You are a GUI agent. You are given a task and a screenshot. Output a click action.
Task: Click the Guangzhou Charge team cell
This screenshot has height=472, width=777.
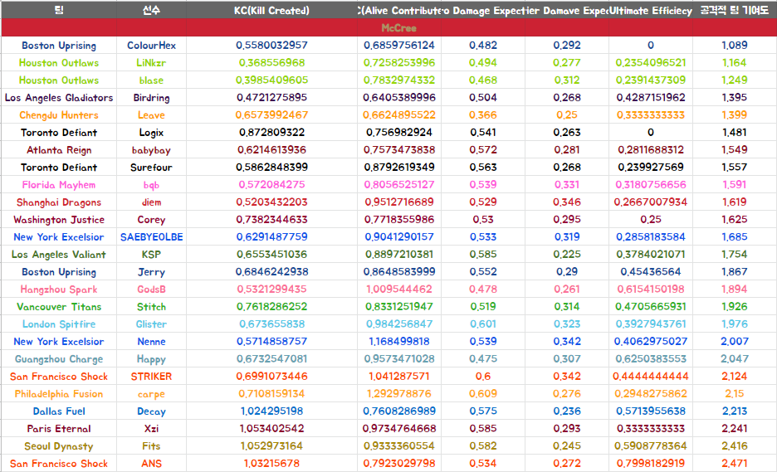[59, 358]
